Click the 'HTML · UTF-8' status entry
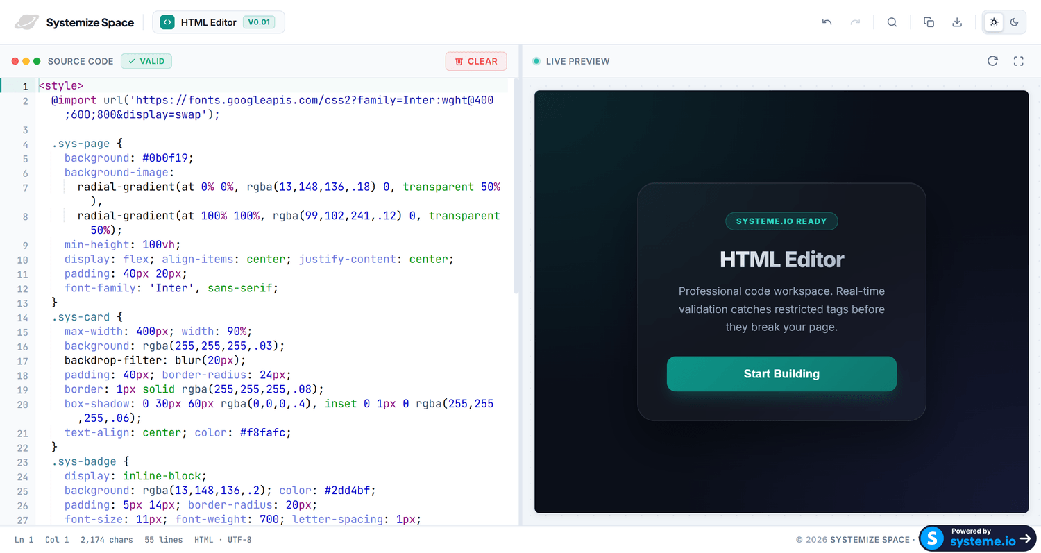Screen dimensions: 1041x553 pyautogui.click(x=223, y=539)
